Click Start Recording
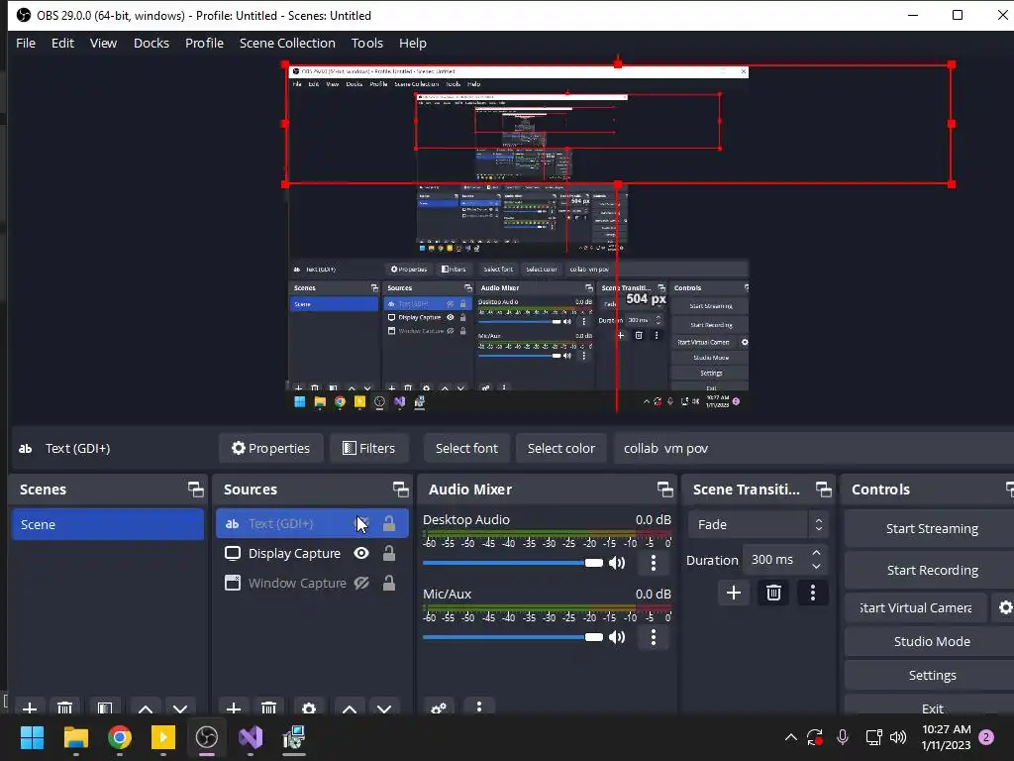Image resolution: width=1014 pixels, height=761 pixels. coord(931,570)
